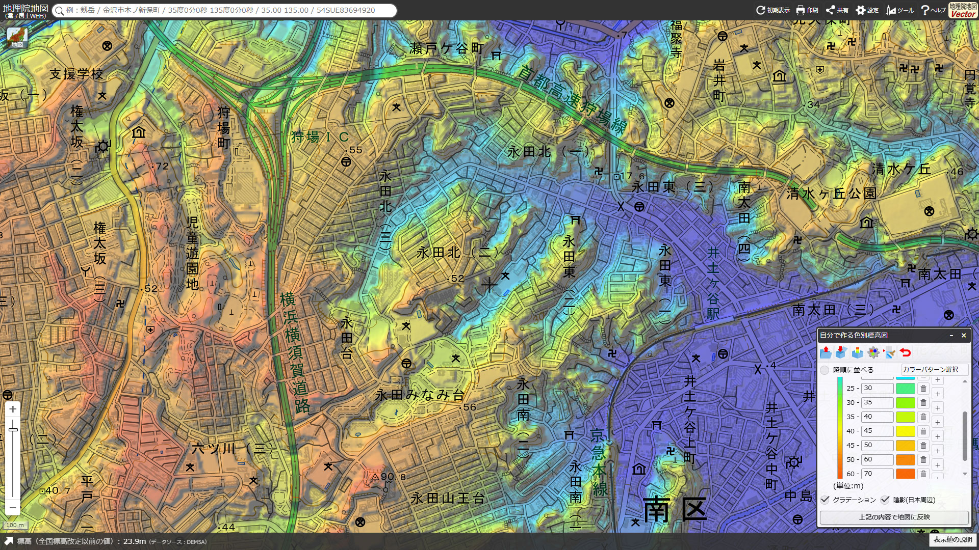Screen dimensions: 979x550
Task: Click the 表示値の説明 button
Action: [952, 540]
